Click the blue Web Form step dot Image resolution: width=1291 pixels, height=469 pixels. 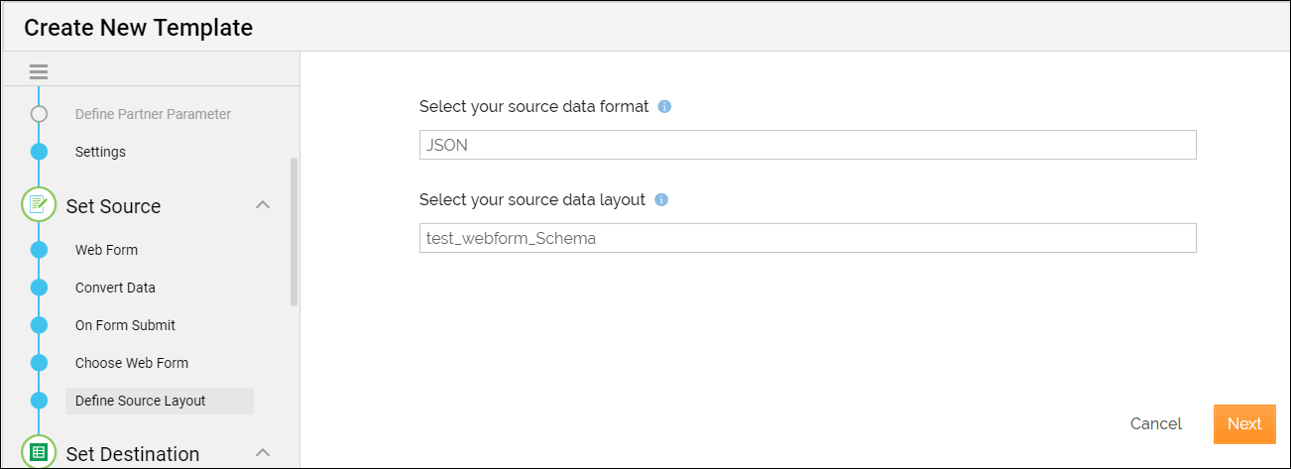pyautogui.click(x=39, y=250)
